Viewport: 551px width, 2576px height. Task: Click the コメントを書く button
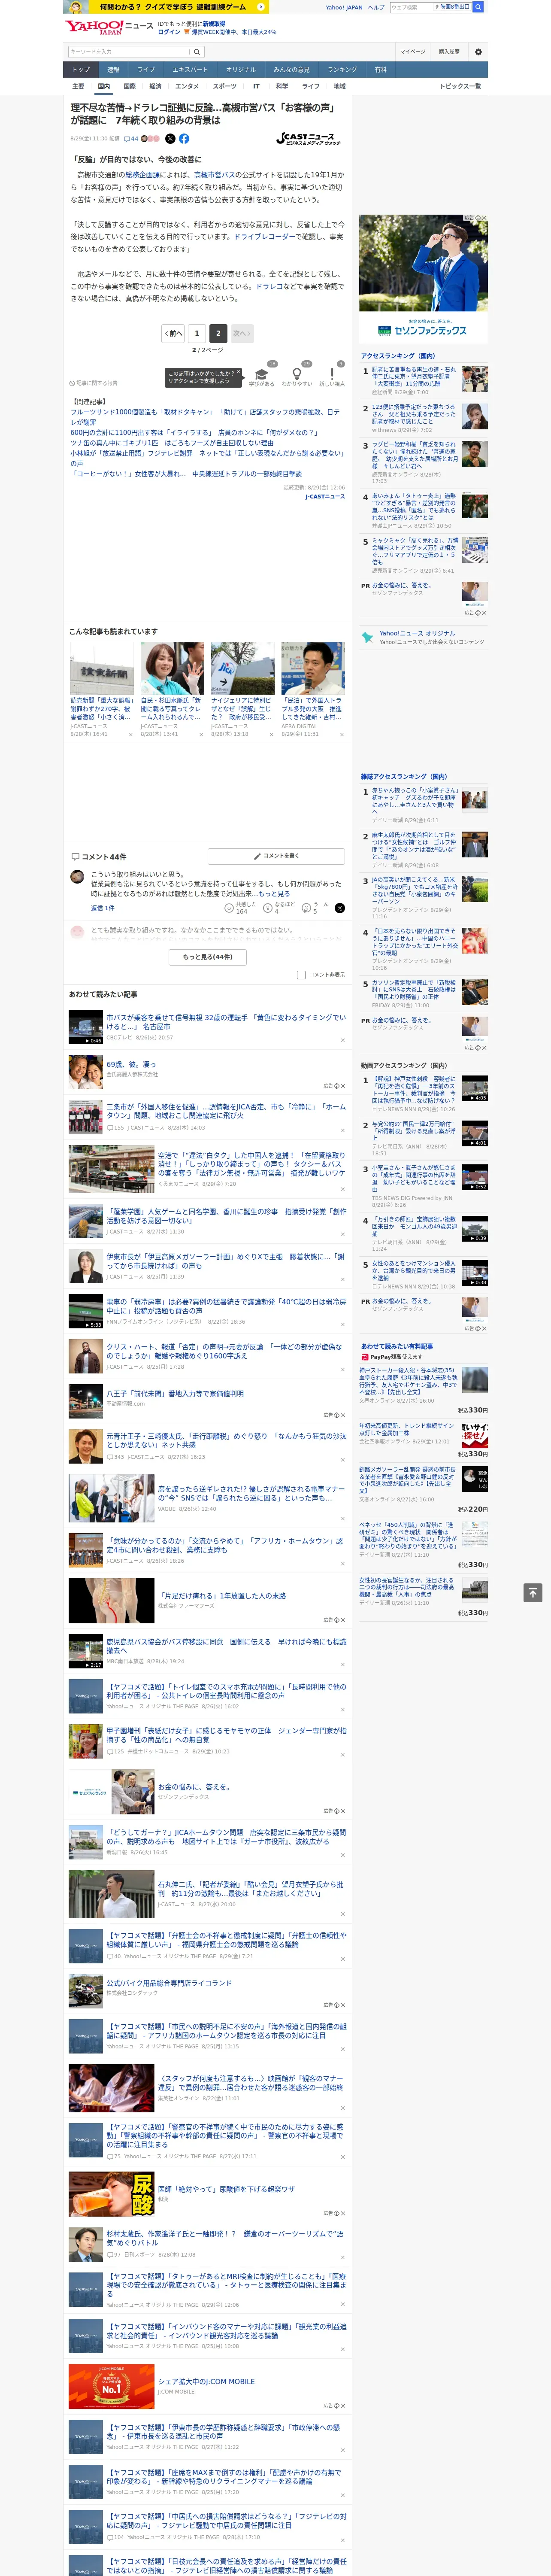pyautogui.click(x=277, y=856)
